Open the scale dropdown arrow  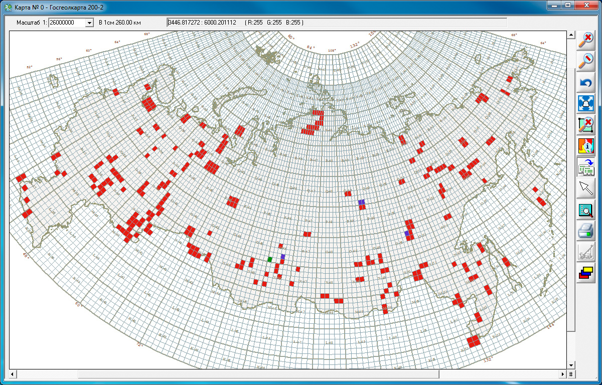point(89,23)
